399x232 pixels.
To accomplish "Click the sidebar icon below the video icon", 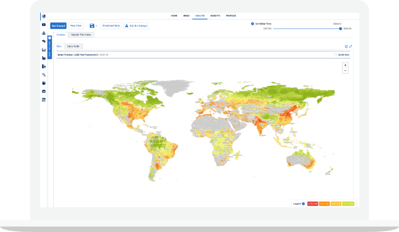I will click(x=44, y=33).
